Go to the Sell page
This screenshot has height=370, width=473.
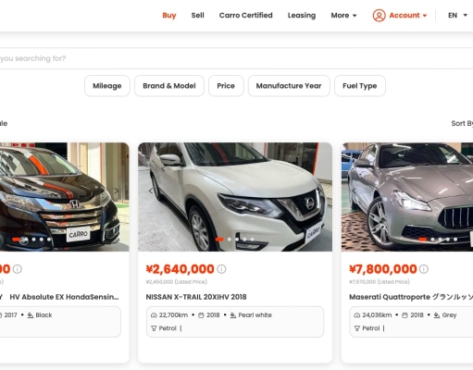click(x=197, y=16)
